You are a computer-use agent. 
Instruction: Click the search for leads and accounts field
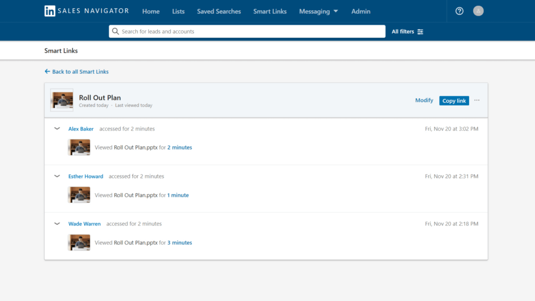[251, 31]
